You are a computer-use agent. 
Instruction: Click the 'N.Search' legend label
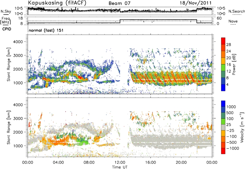(236, 11)
